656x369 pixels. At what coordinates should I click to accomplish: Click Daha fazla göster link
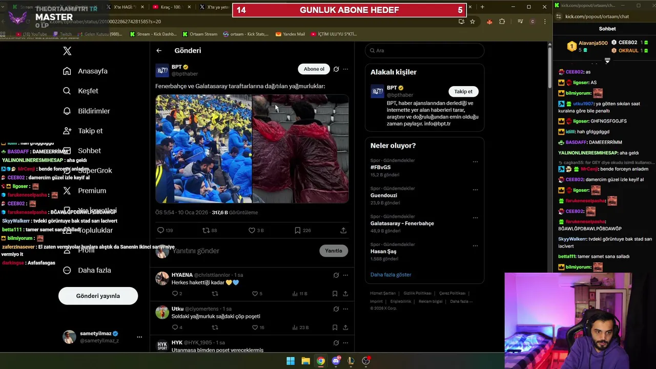[x=391, y=275]
